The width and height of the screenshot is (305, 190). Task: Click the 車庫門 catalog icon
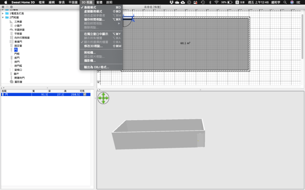[11, 42]
